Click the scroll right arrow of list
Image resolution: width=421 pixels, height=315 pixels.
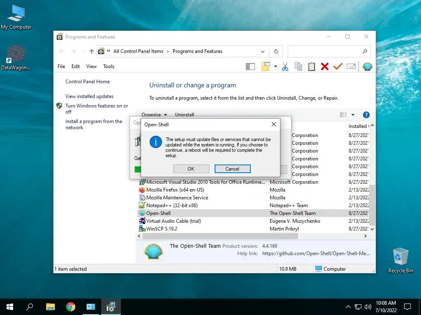(x=365, y=236)
